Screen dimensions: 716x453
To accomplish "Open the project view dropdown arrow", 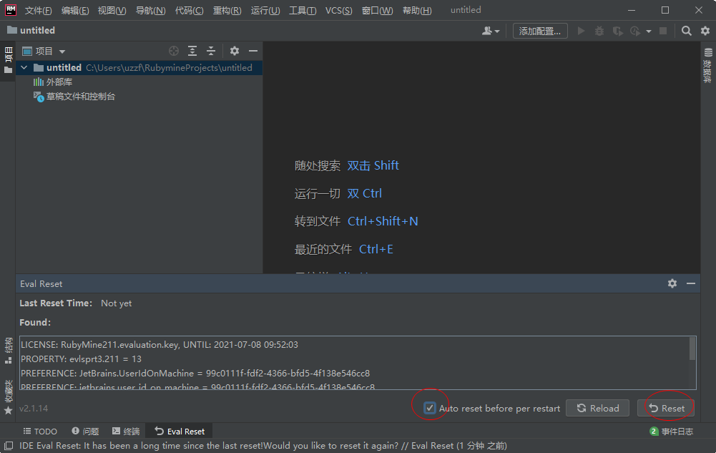I will 62,51.
